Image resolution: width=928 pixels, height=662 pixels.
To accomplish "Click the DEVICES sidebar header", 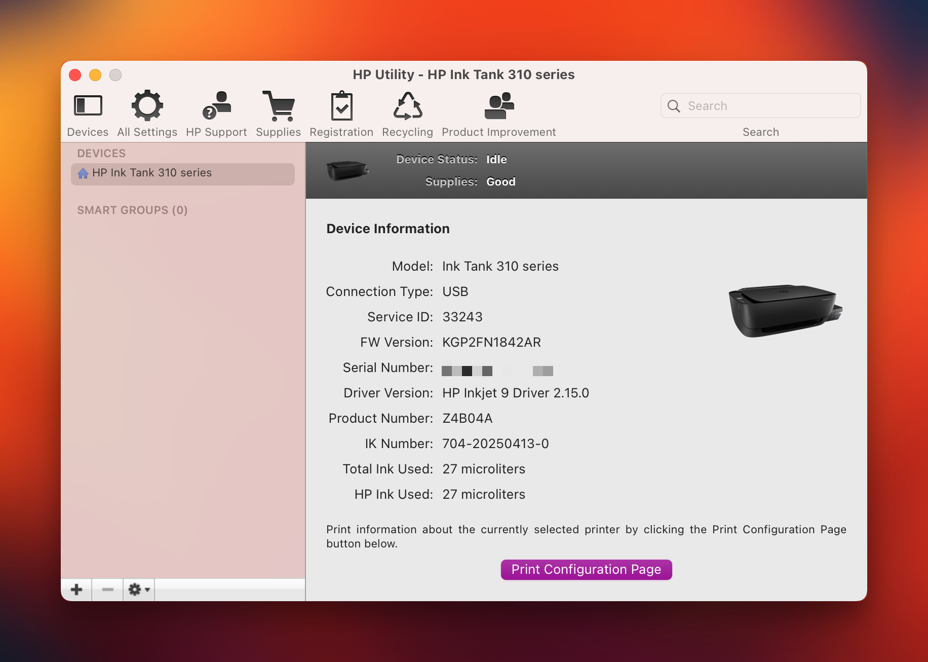I will [x=101, y=153].
